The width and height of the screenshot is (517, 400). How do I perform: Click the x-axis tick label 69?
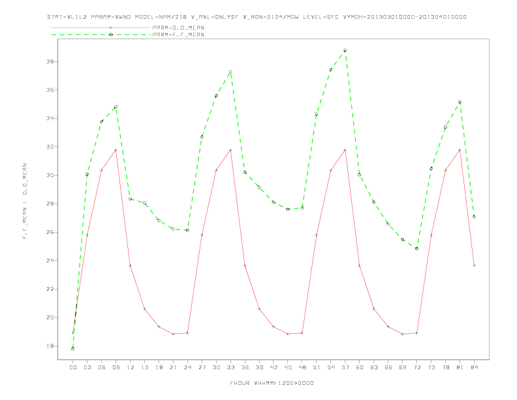pyautogui.click(x=403, y=367)
